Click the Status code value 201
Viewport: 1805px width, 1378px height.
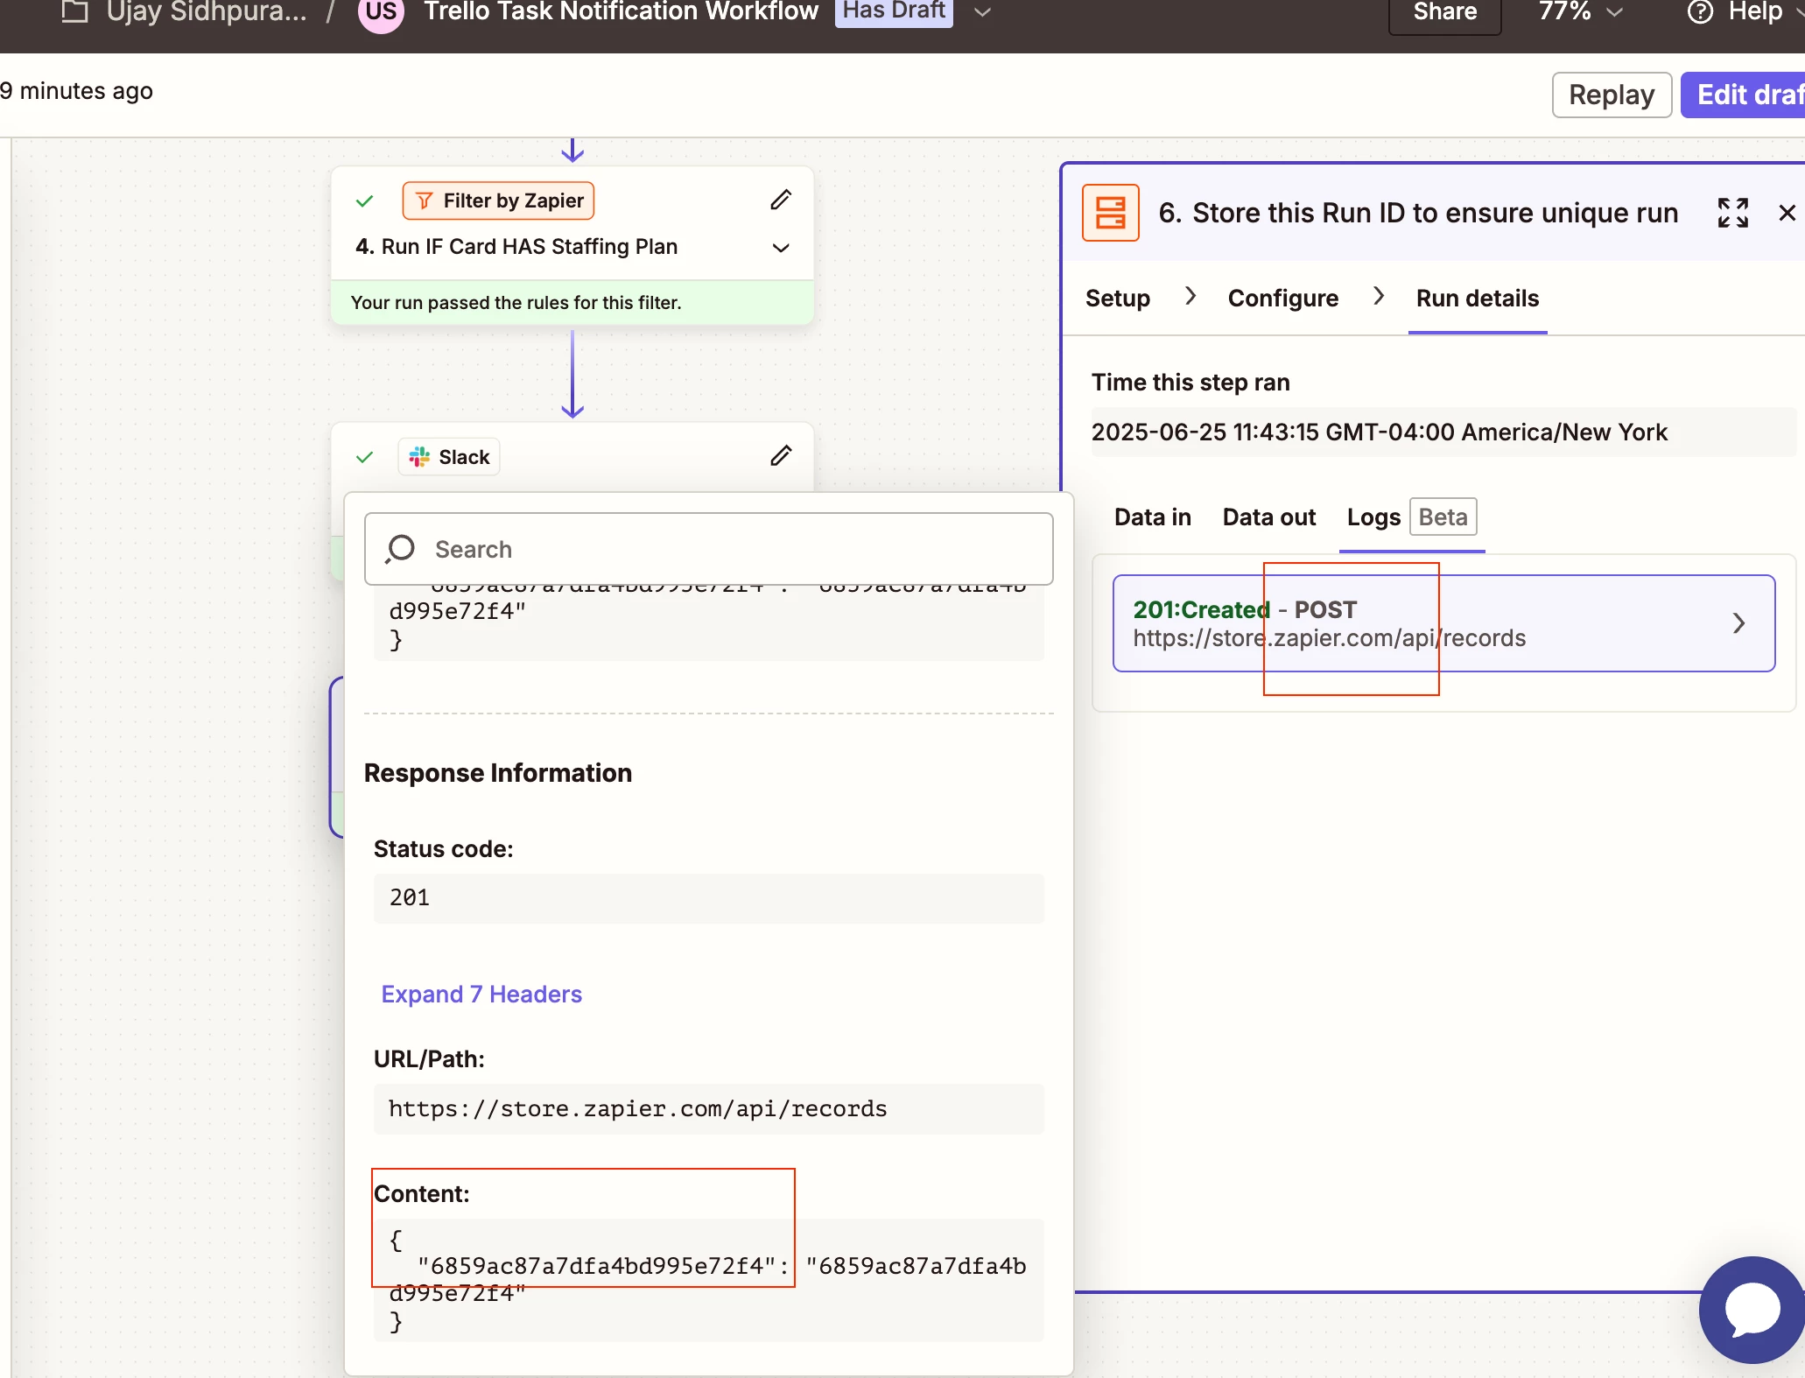[x=708, y=898]
